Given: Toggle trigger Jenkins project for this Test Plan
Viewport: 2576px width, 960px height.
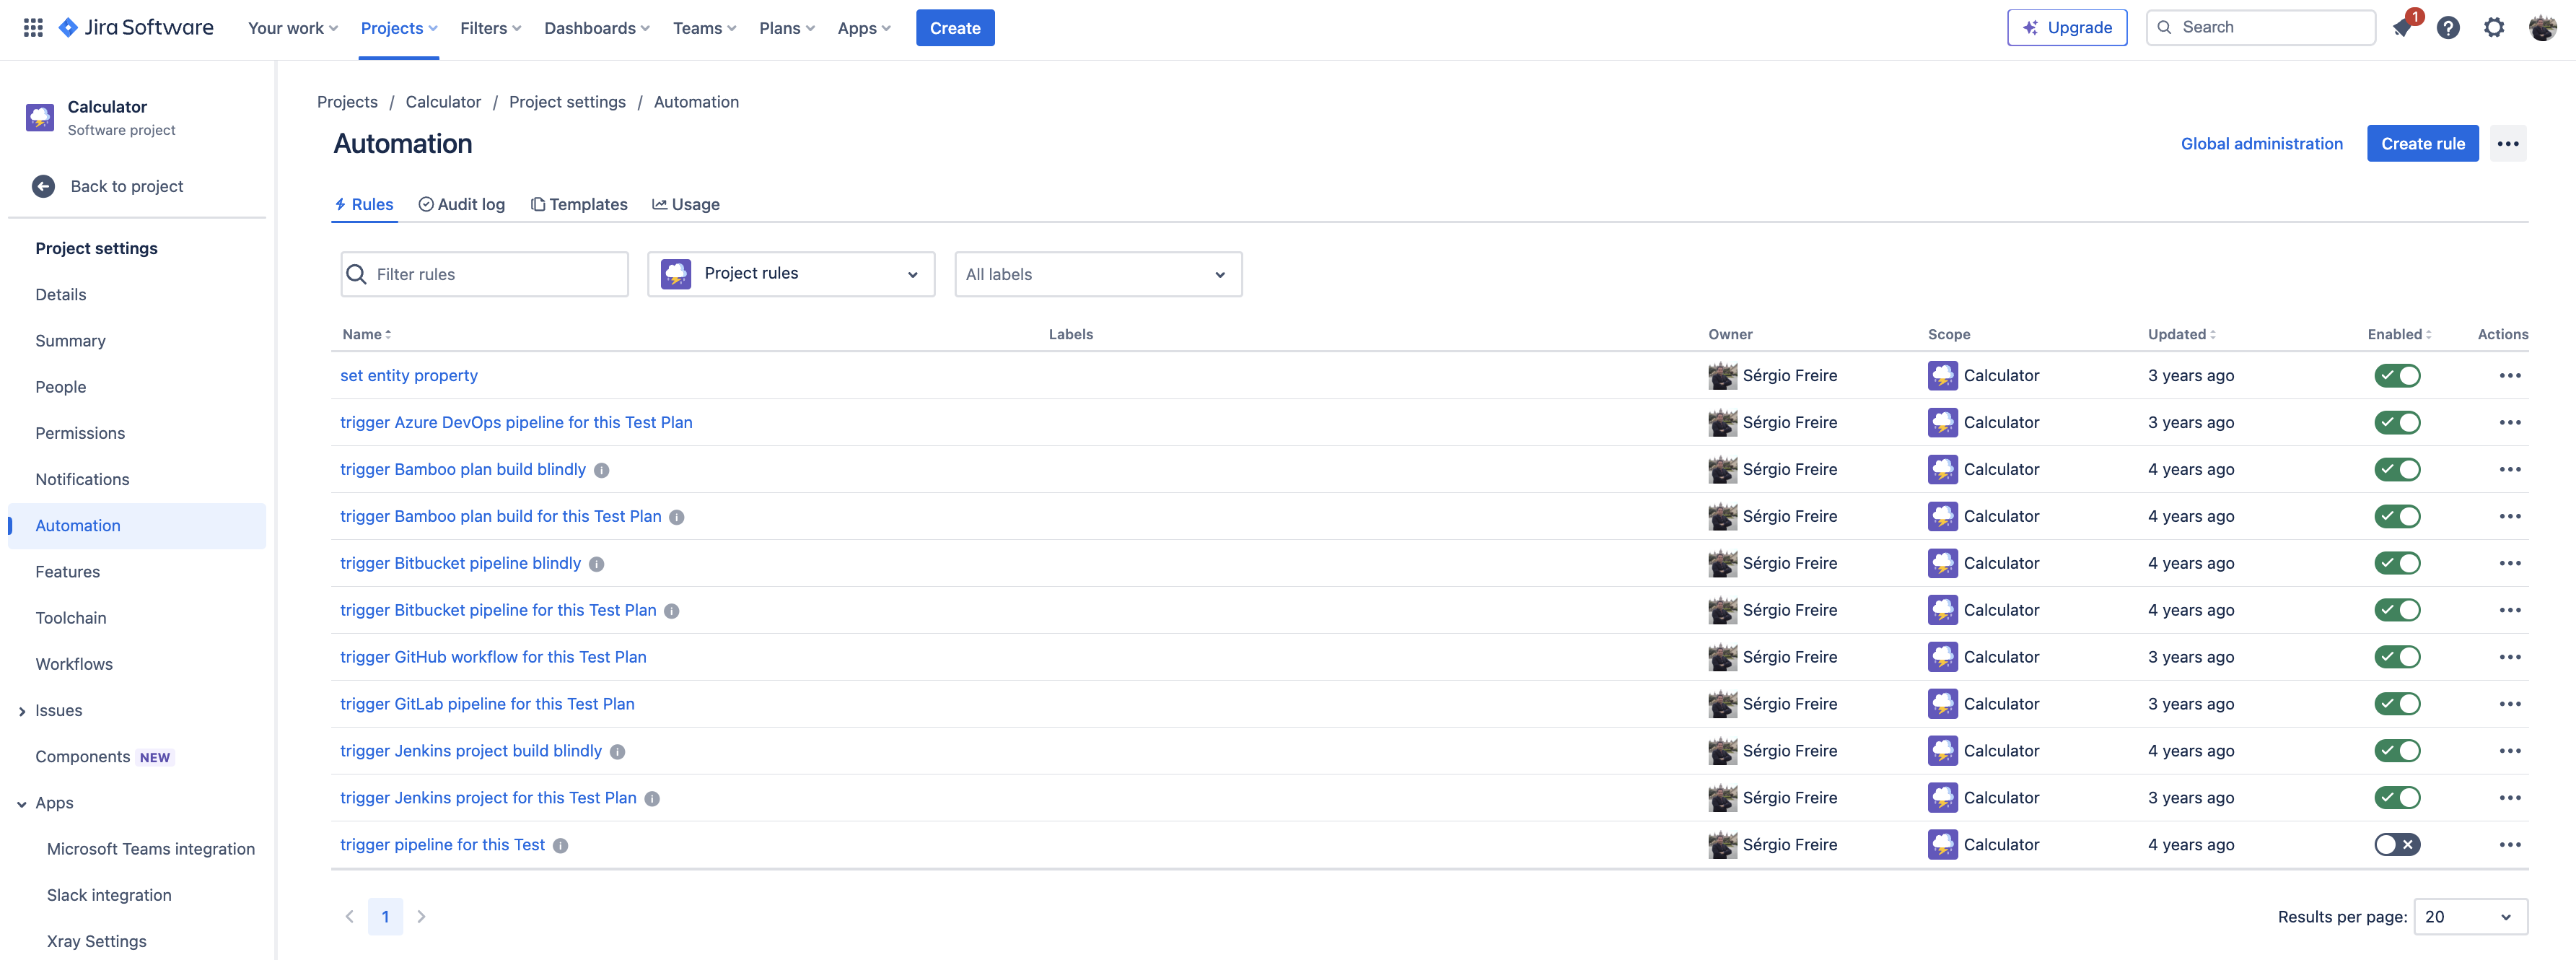Looking at the screenshot, I should click(x=2397, y=799).
